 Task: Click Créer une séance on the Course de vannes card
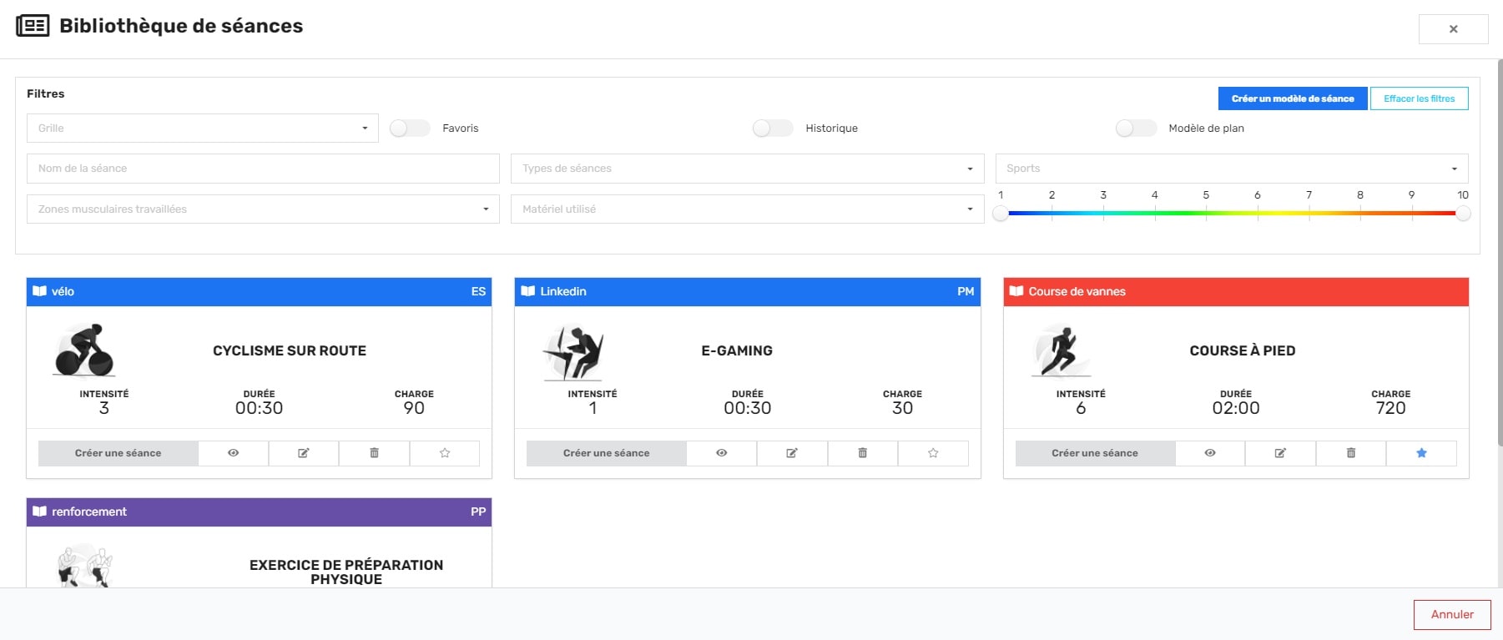1095,453
